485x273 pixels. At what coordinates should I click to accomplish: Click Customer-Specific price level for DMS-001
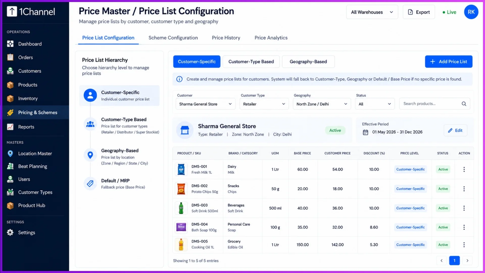[x=410, y=169]
